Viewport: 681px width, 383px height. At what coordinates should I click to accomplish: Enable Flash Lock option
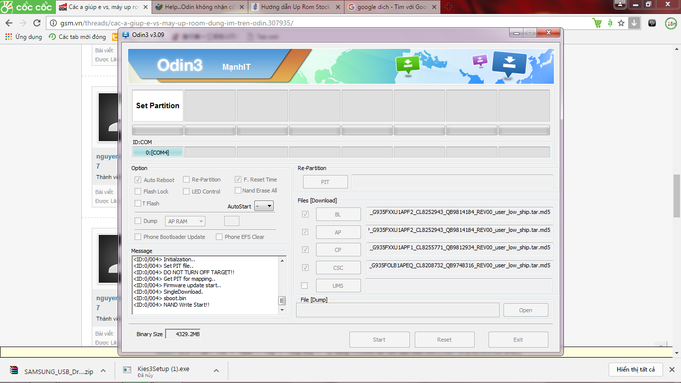[138, 191]
